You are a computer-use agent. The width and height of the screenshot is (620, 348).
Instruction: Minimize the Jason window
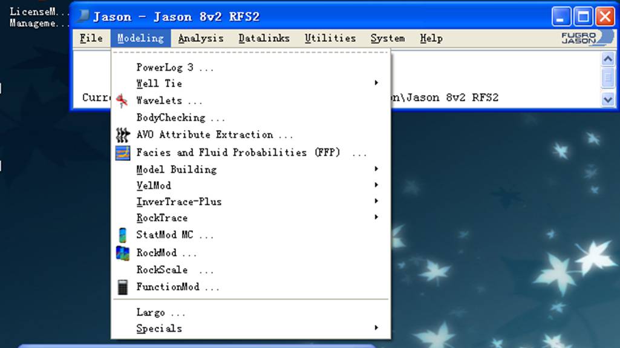point(561,16)
